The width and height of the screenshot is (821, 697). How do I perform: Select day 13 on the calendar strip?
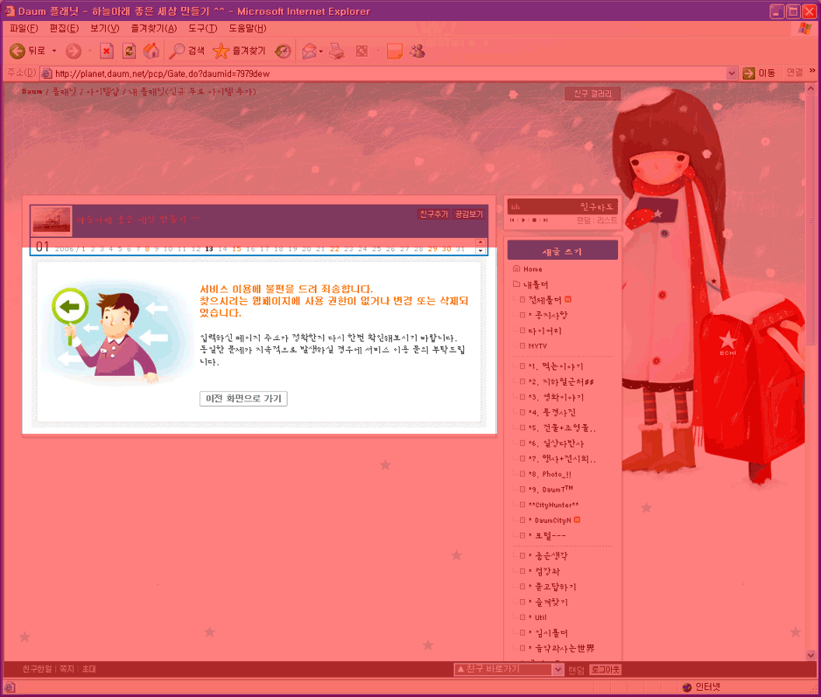209,249
